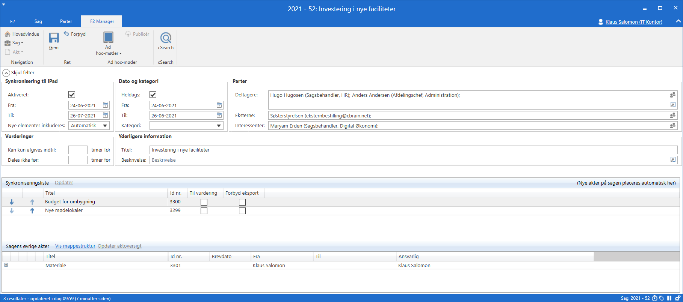Collapse fields with Skjul felter

(19, 73)
